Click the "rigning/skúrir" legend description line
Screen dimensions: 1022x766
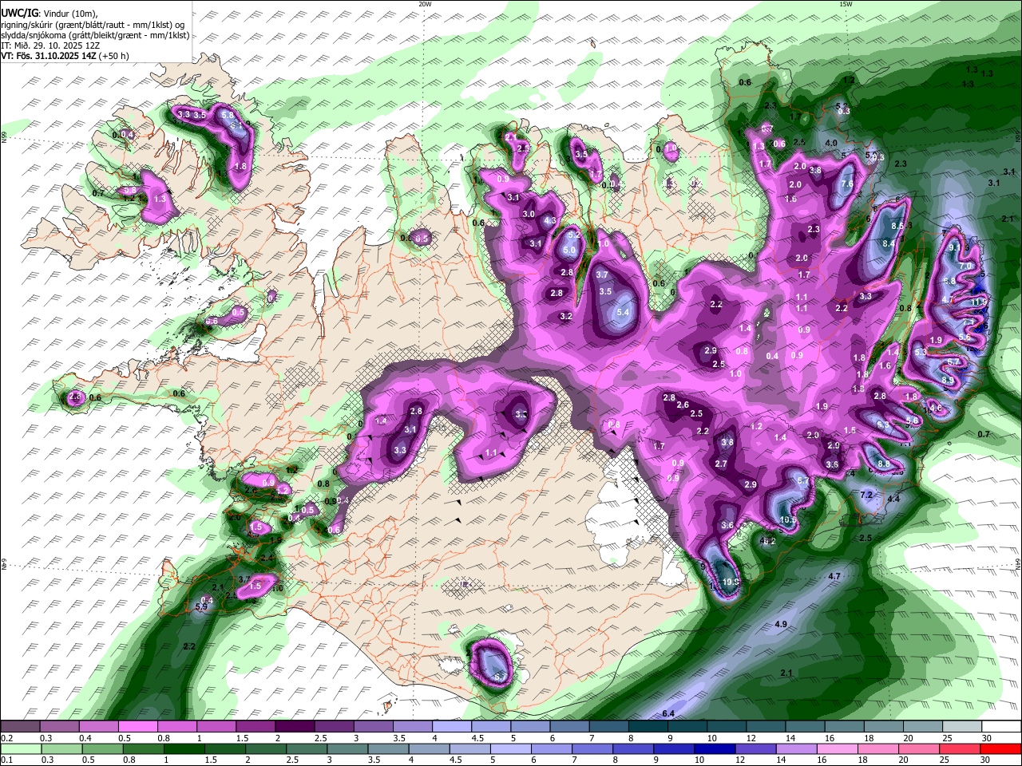(93, 25)
